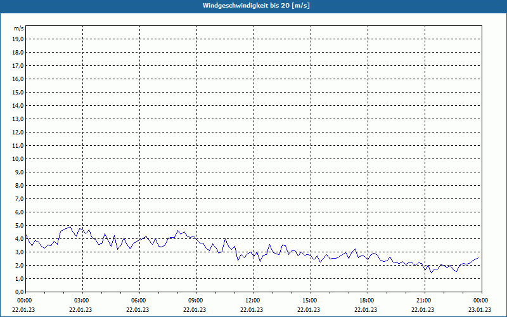507x317 pixels.
Task: Click the 15:00 time axis label
Action: coord(310,301)
